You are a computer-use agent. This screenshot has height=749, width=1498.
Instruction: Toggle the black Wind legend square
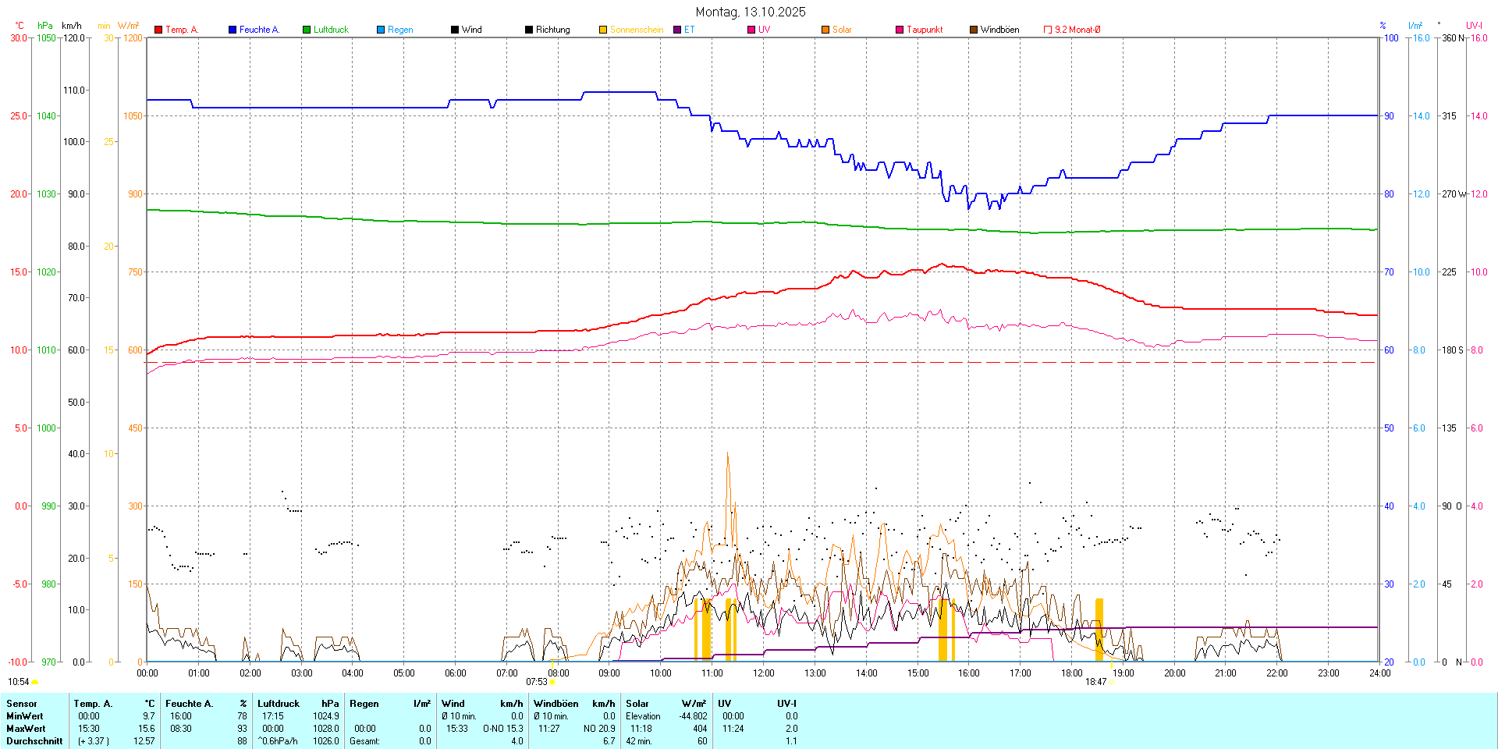(455, 30)
